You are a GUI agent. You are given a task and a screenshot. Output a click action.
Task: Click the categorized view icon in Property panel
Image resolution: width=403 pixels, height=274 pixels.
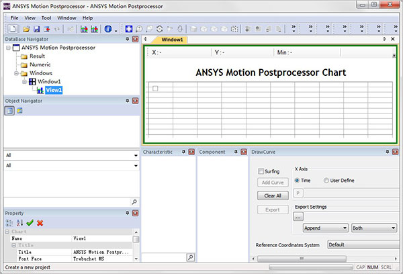point(9,223)
